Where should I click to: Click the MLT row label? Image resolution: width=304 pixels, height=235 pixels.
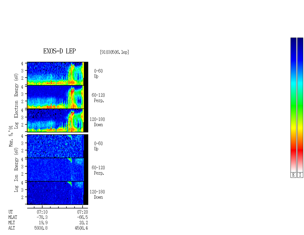pos(12,223)
